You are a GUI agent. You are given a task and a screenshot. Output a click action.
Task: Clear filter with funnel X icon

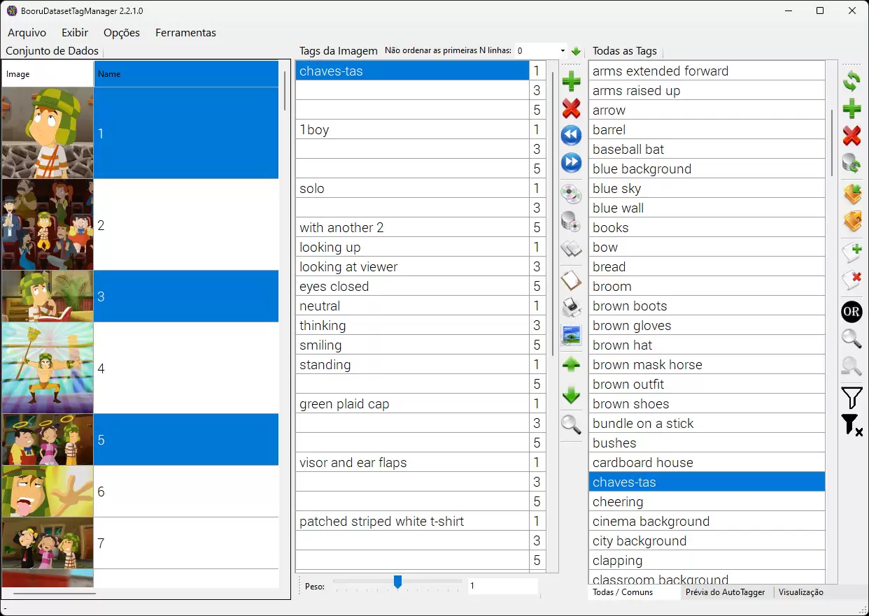[852, 424]
